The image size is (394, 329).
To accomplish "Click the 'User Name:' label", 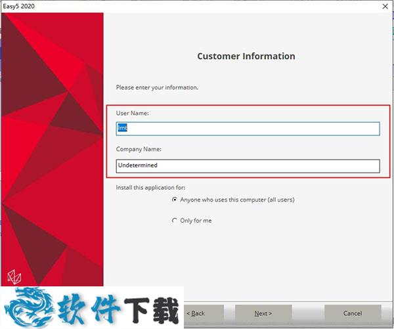I will coord(132,113).
